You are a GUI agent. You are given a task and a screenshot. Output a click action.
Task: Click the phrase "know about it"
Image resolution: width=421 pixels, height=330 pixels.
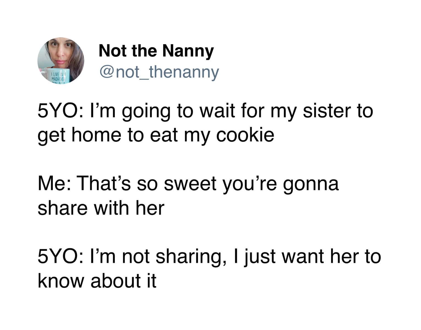coord(97,280)
